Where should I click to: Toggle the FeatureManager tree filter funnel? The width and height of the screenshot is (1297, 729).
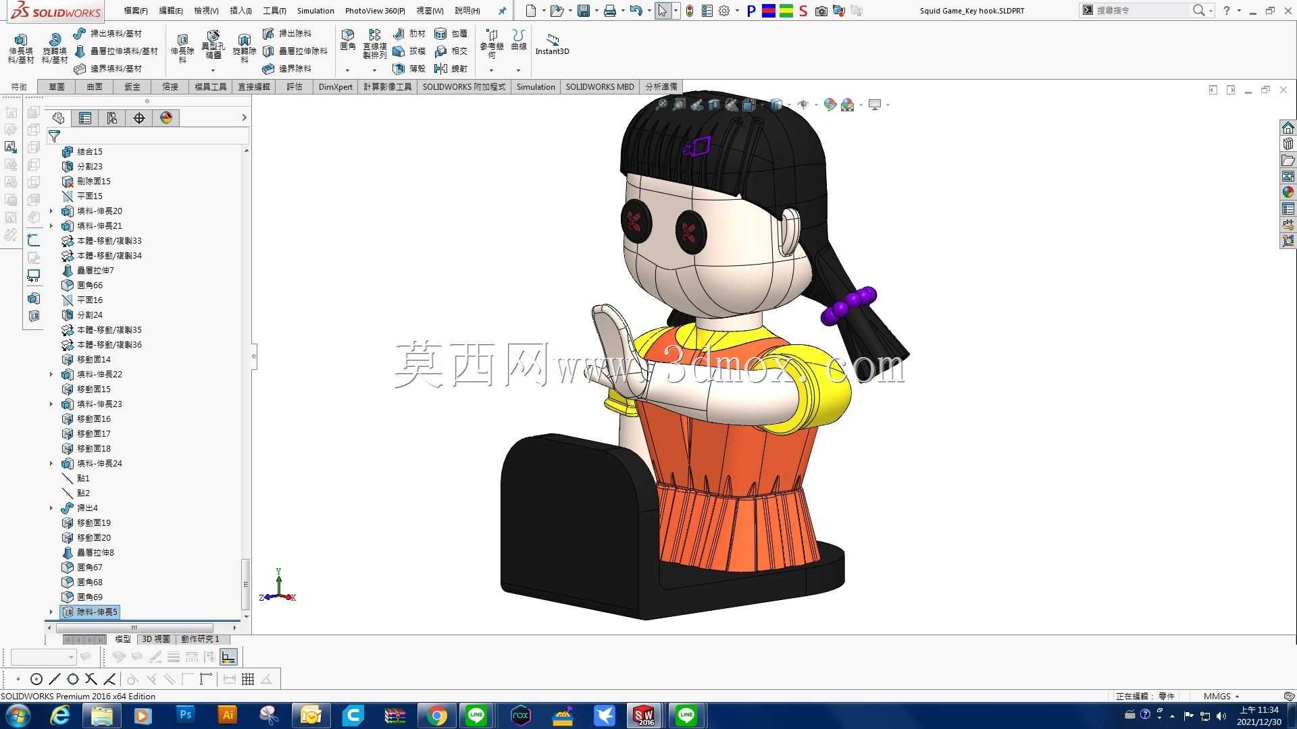pyautogui.click(x=55, y=136)
